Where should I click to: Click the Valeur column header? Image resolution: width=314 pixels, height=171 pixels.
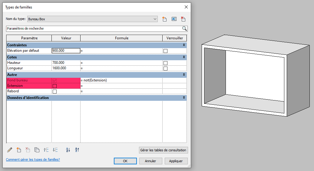66,38
